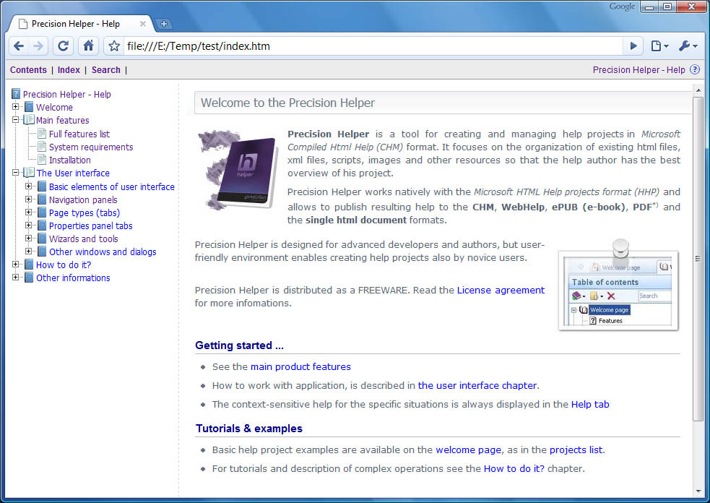Image resolution: width=710 pixels, height=503 pixels.
Task: Expand the How to do it? node
Action: (x=15, y=265)
